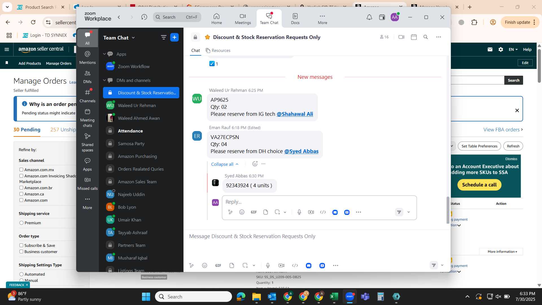Image resolution: width=542 pixels, height=305 pixels.
Task: Select the Chat tab of the channel
Action: pos(195,50)
